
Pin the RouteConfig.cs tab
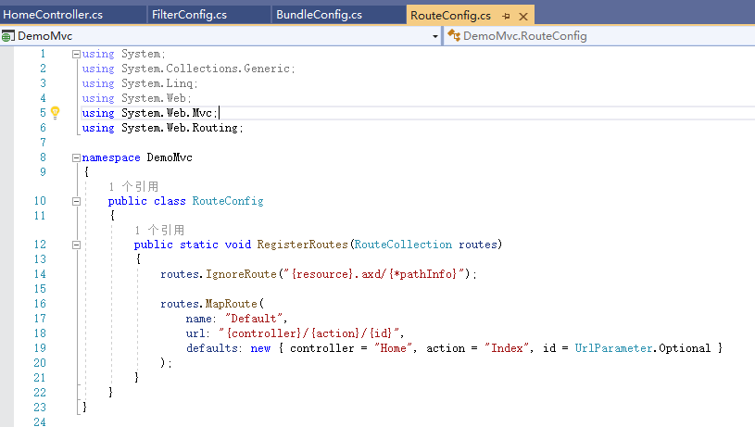(506, 17)
